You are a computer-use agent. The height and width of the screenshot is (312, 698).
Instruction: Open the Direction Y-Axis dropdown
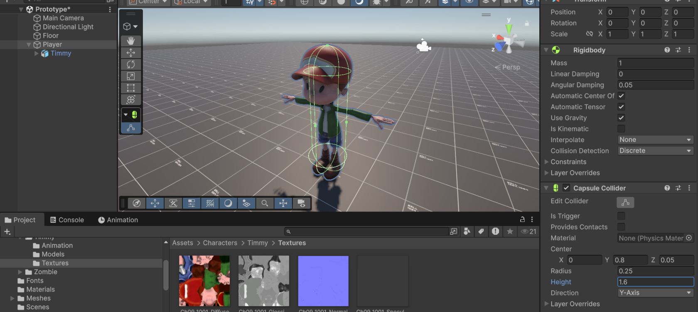[656, 293]
